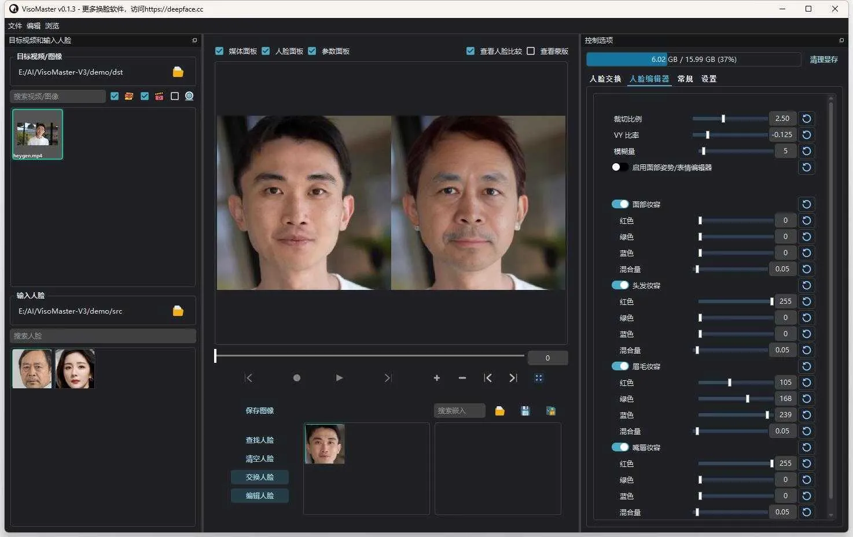Click the record circle button
The width and height of the screenshot is (853, 537).
click(x=297, y=378)
